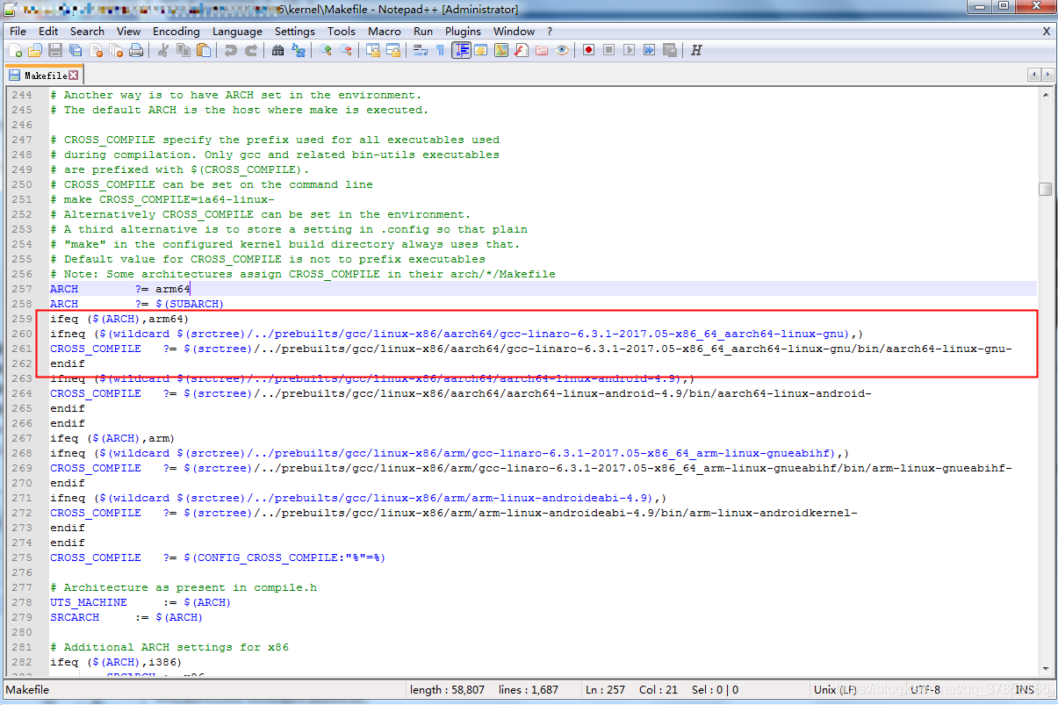Open the Replace toolbar icon
Image resolution: width=1058 pixels, height=705 pixels.
[299, 50]
